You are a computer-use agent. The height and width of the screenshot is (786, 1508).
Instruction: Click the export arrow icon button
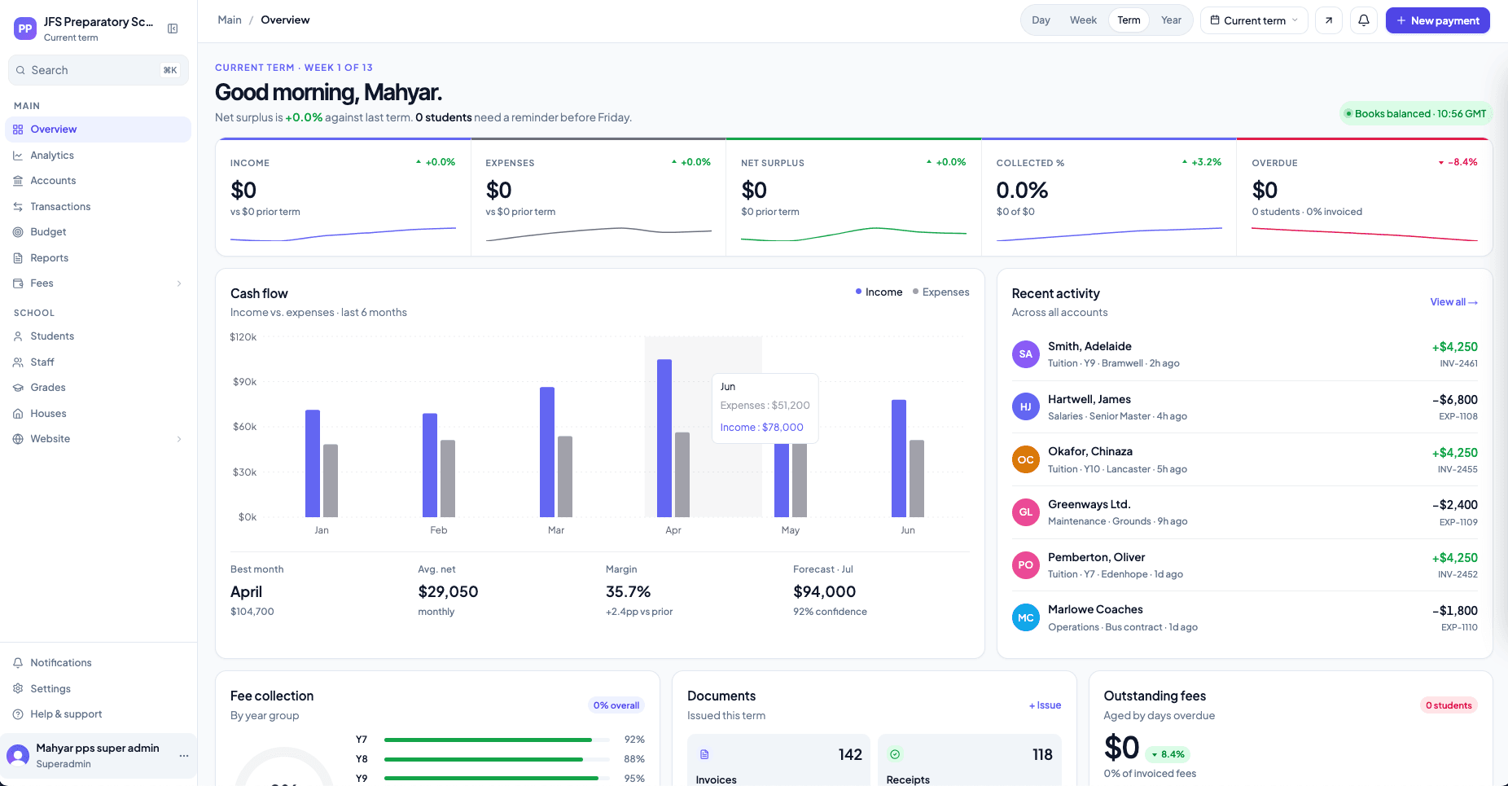pyautogui.click(x=1329, y=20)
